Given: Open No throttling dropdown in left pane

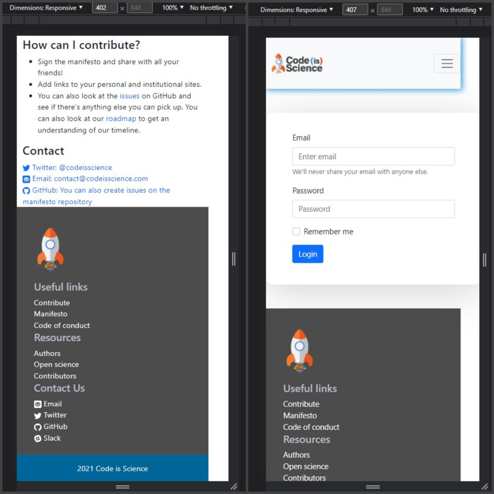Looking at the screenshot, I should point(211,8).
